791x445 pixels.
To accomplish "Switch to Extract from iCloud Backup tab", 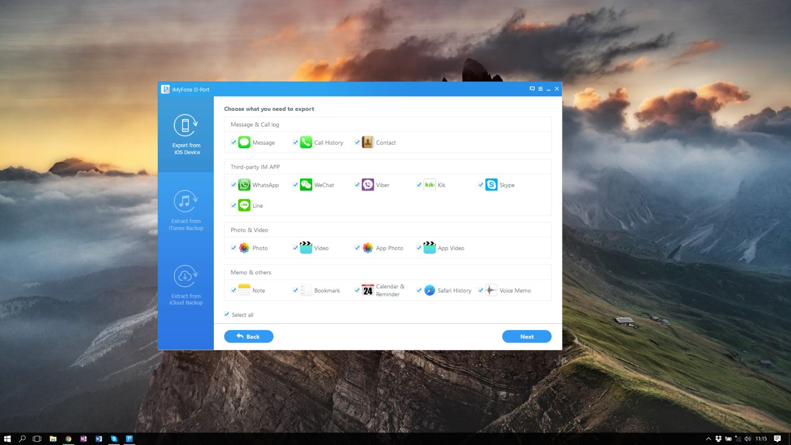I will 186,285.
